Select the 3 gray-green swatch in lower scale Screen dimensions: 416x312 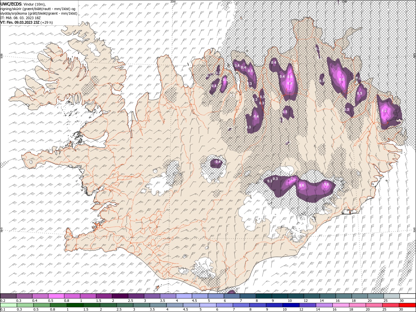click(x=141, y=305)
